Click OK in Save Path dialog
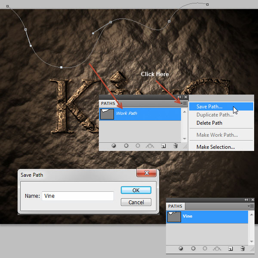Viewport: 258px width, 258px height. [x=136, y=190]
